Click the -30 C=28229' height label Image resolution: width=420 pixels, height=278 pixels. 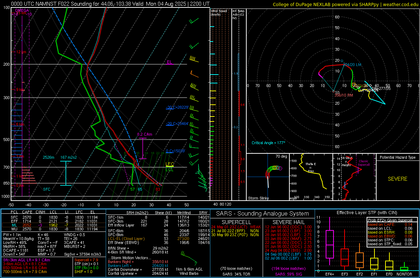coord(177,107)
